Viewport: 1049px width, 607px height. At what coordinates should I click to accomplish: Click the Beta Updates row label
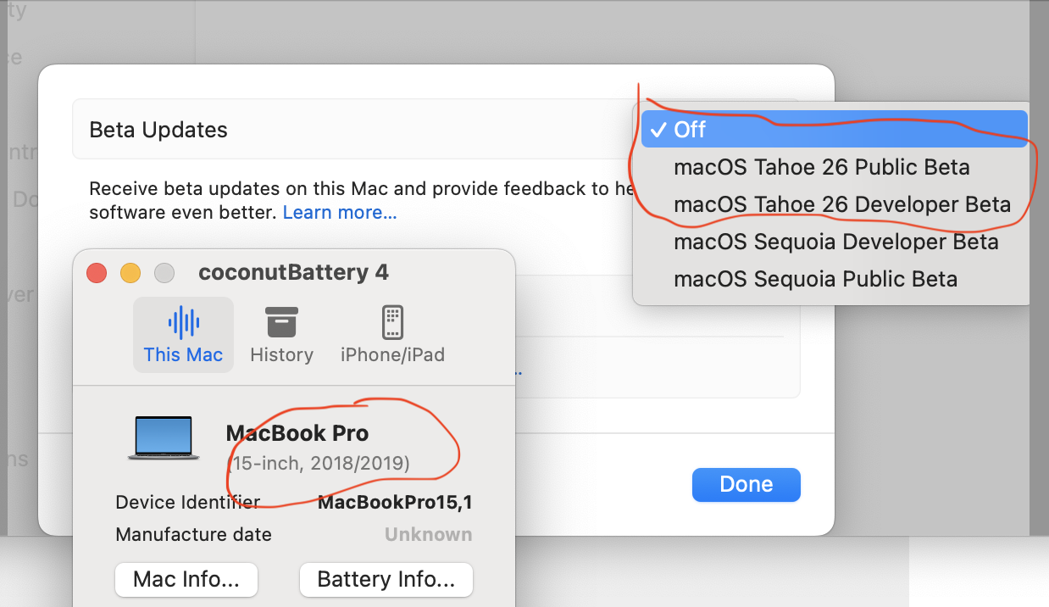158,130
